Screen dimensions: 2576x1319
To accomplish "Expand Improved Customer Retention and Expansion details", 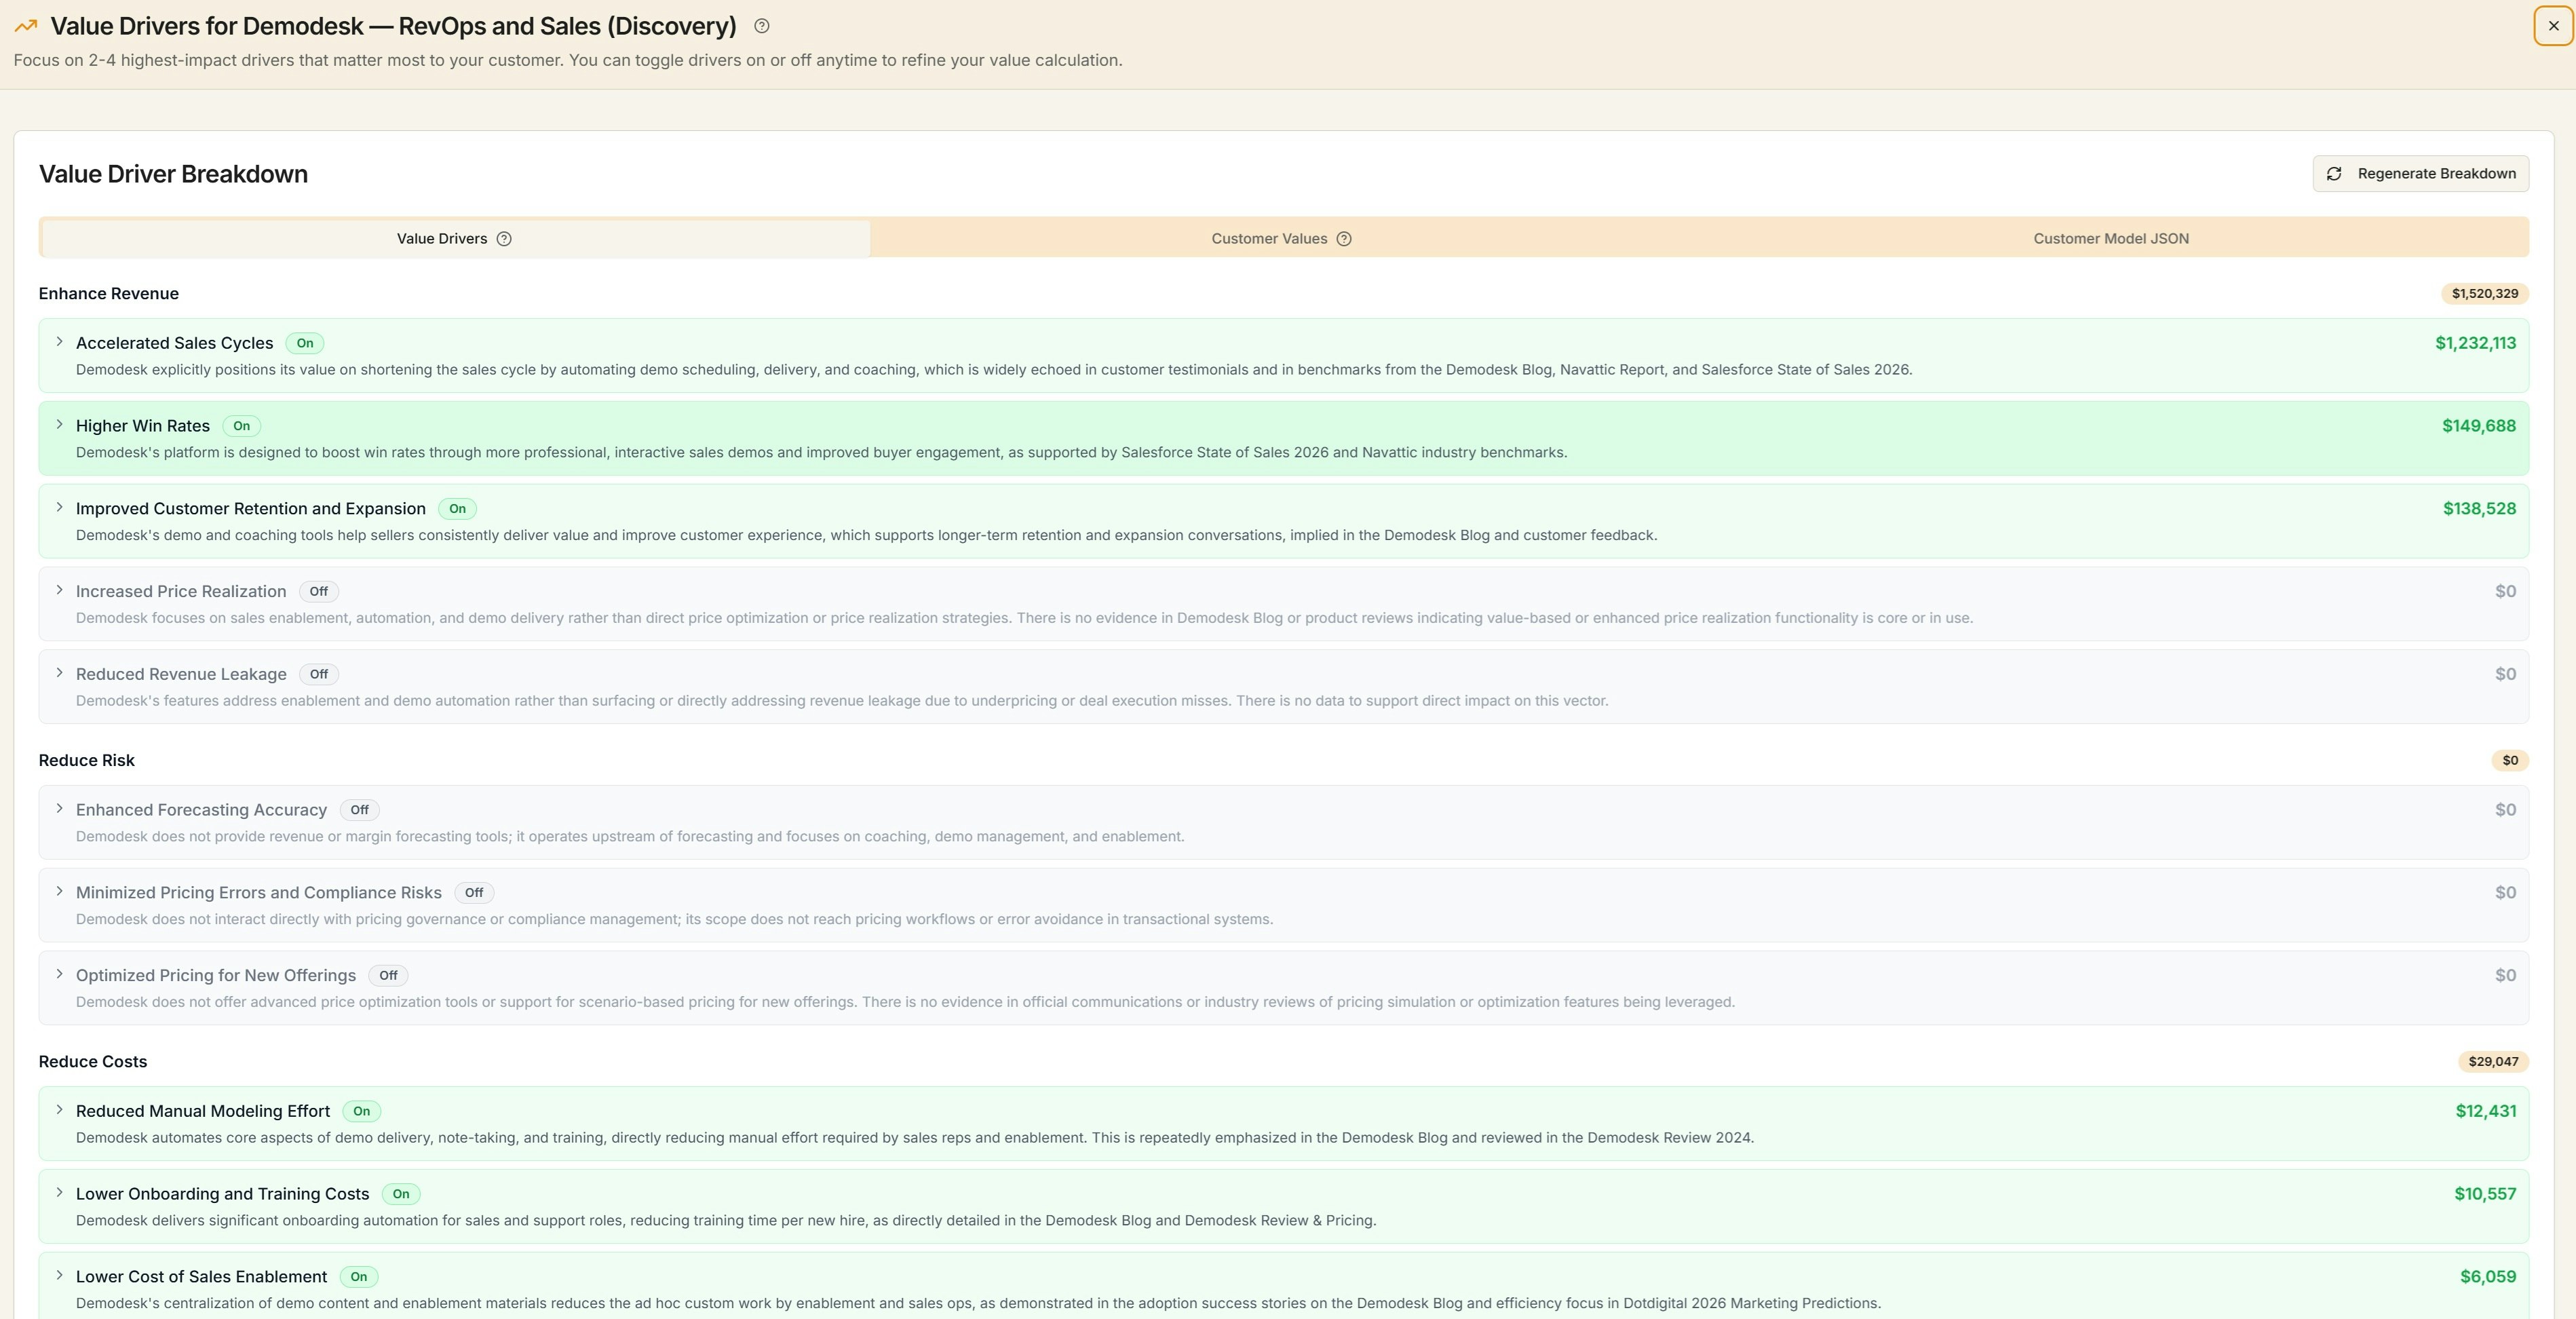I will (x=59, y=508).
